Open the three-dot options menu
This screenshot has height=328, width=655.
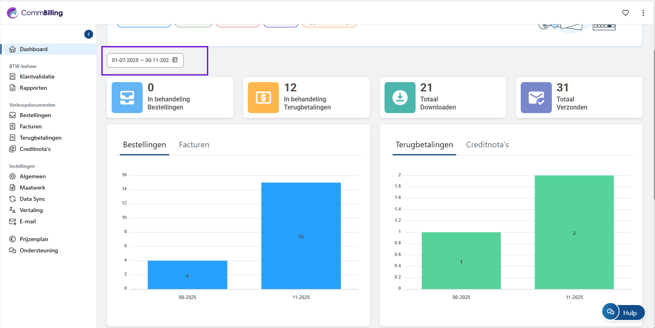(x=643, y=13)
